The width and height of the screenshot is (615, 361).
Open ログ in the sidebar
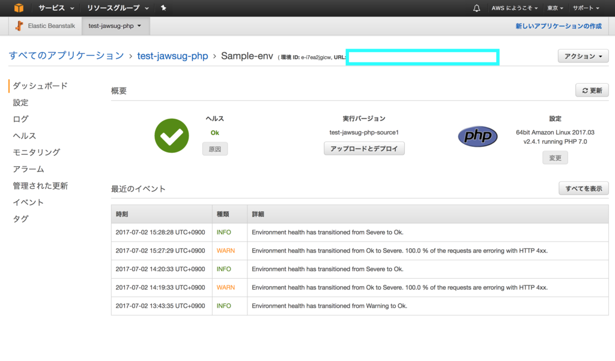click(20, 119)
